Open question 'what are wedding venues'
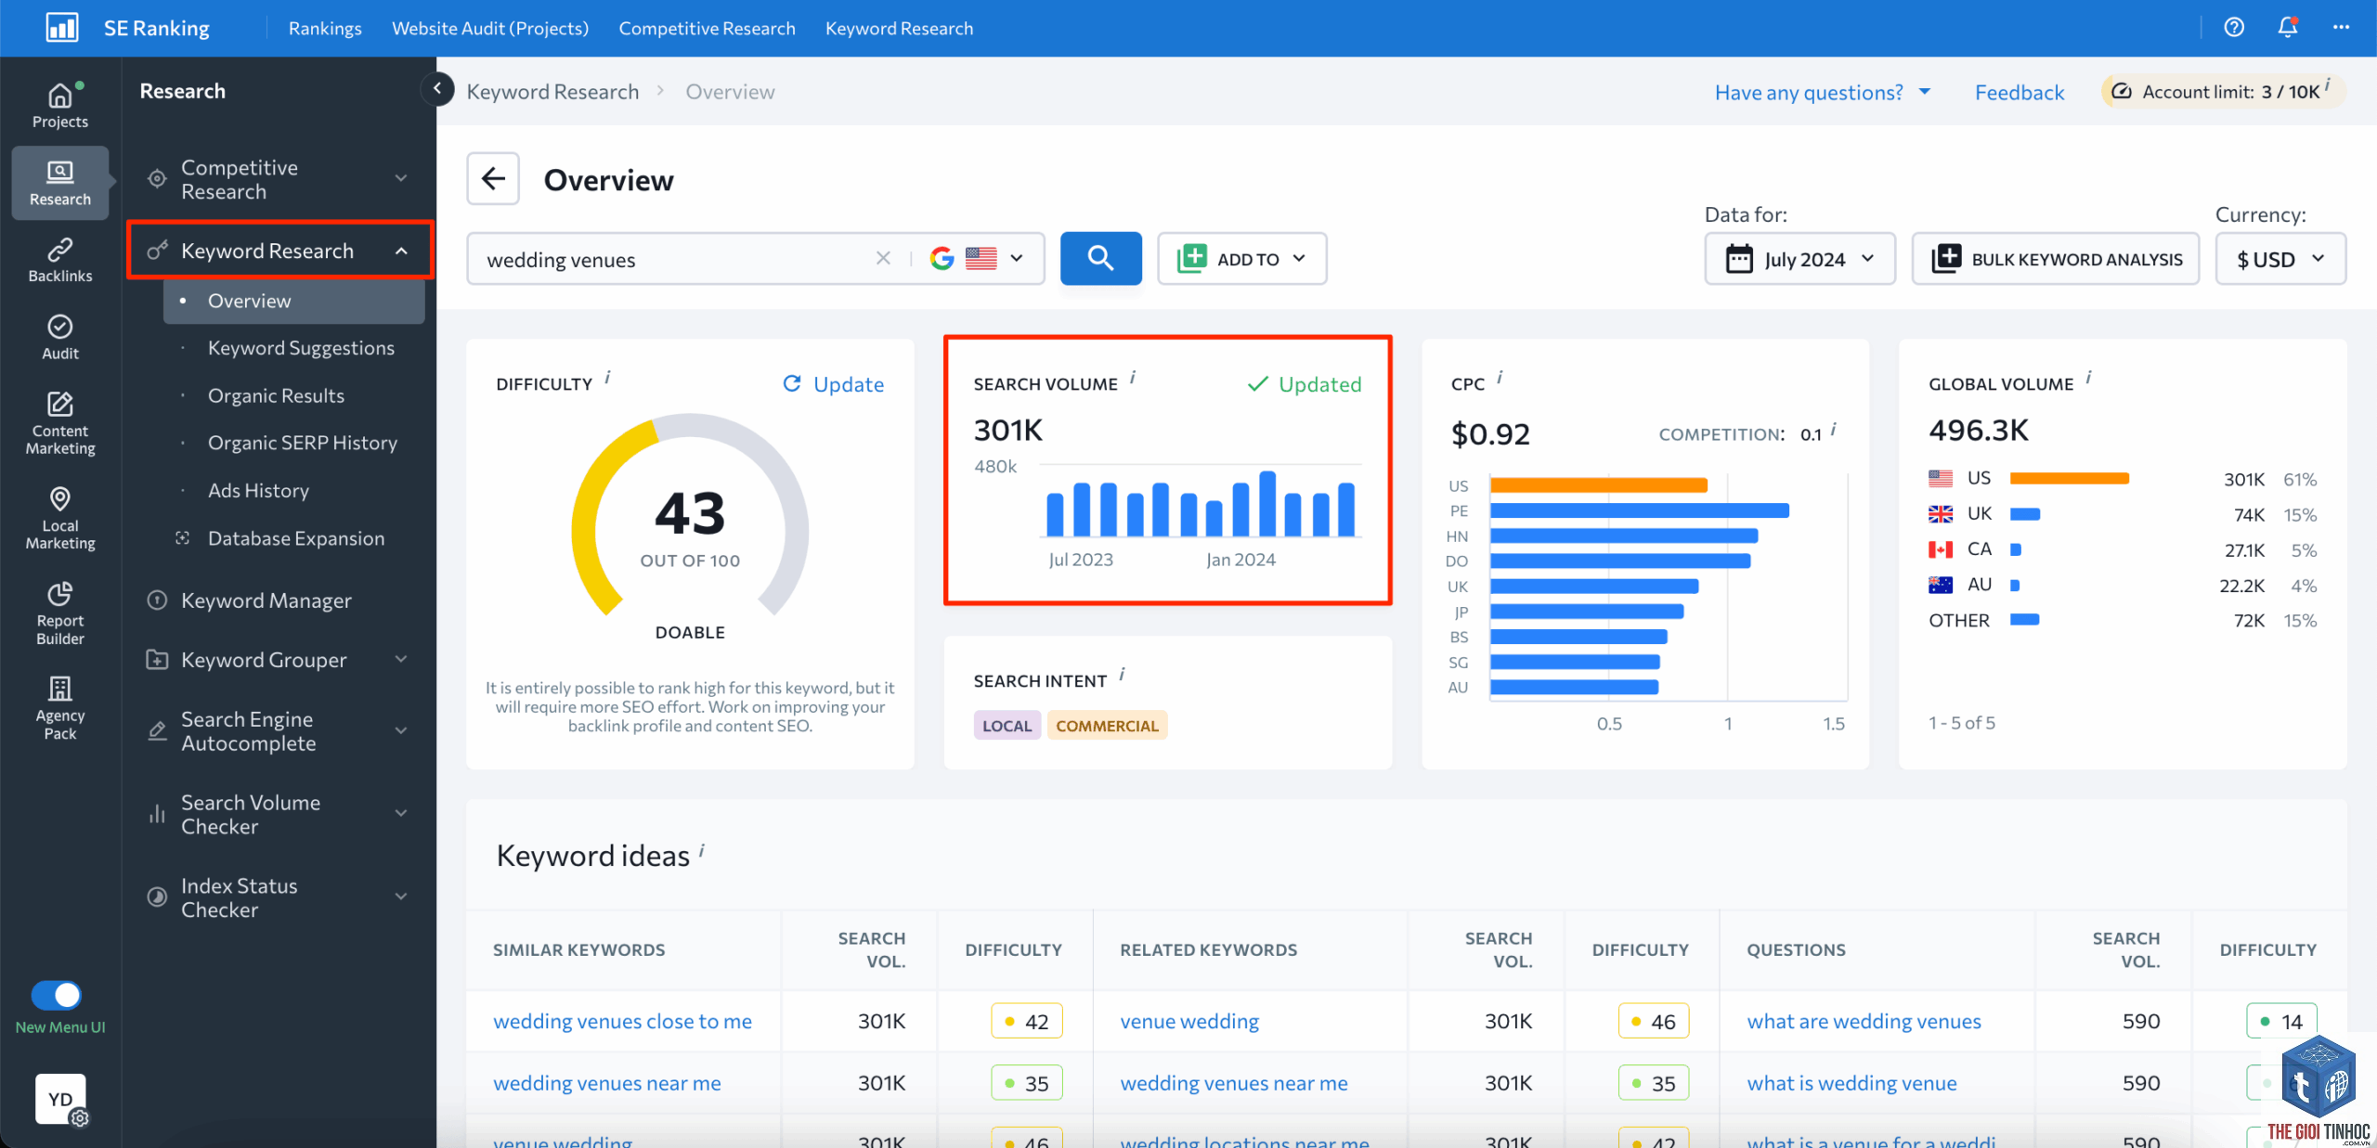 [1864, 1021]
